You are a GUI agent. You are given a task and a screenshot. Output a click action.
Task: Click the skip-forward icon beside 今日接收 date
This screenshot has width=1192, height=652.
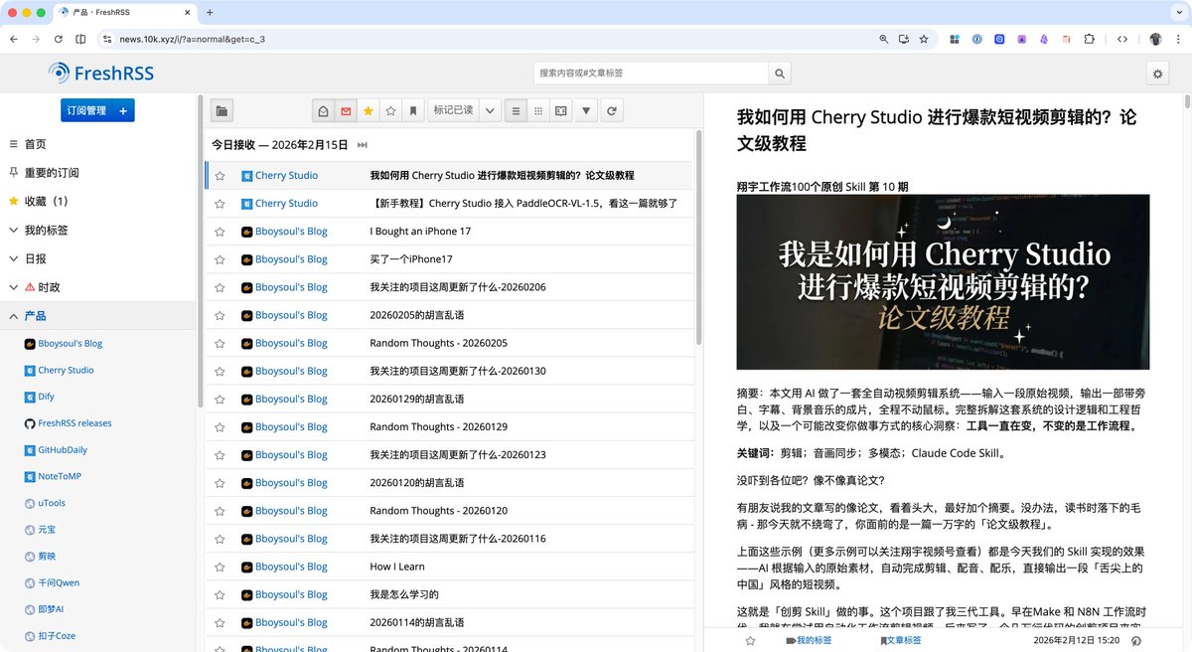pyautogui.click(x=363, y=145)
